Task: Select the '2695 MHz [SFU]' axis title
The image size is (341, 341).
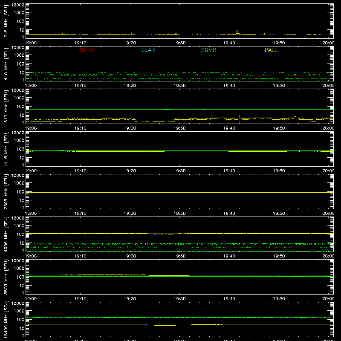Action: click(6, 191)
